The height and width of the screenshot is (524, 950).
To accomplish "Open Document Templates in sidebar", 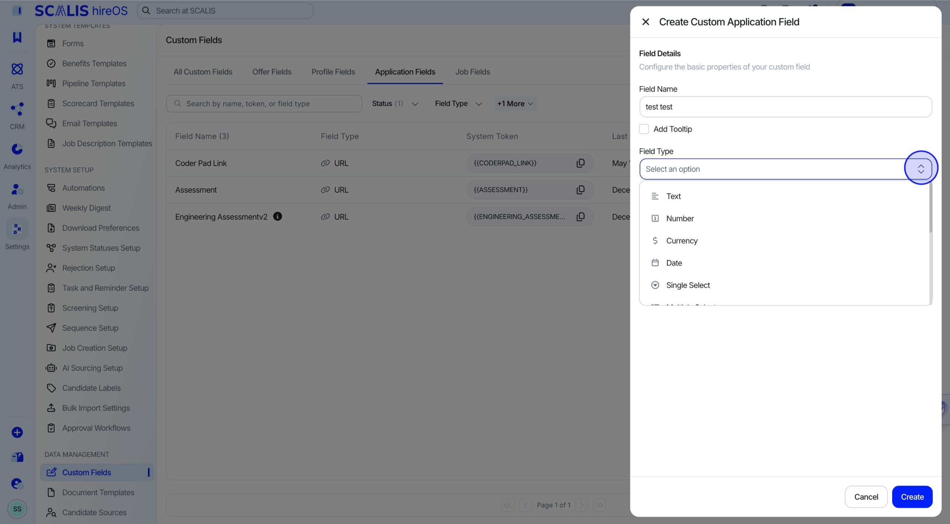I will pos(97,492).
